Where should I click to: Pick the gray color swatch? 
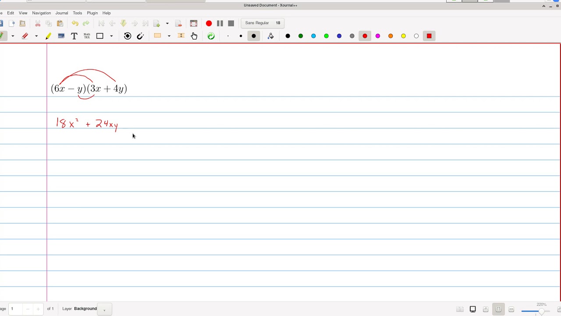click(352, 36)
